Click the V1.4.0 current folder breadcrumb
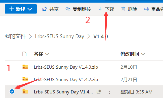The image size is (163, 107). click(101, 37)
